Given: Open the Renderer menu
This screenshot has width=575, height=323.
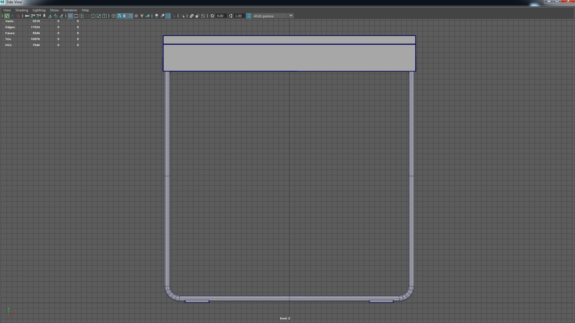Looking at the screenshot, I should (70, 10).
